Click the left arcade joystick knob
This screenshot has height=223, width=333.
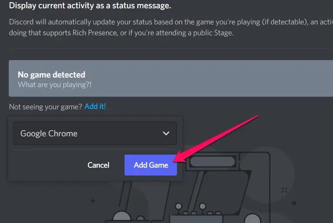(179, 206)
